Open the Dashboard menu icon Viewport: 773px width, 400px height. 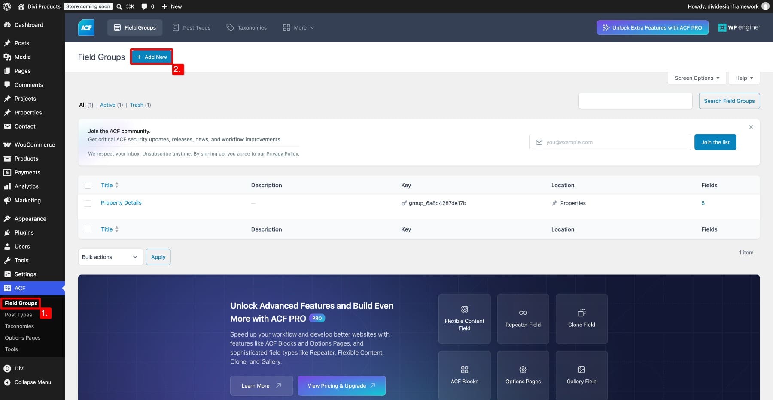[7, 25]
